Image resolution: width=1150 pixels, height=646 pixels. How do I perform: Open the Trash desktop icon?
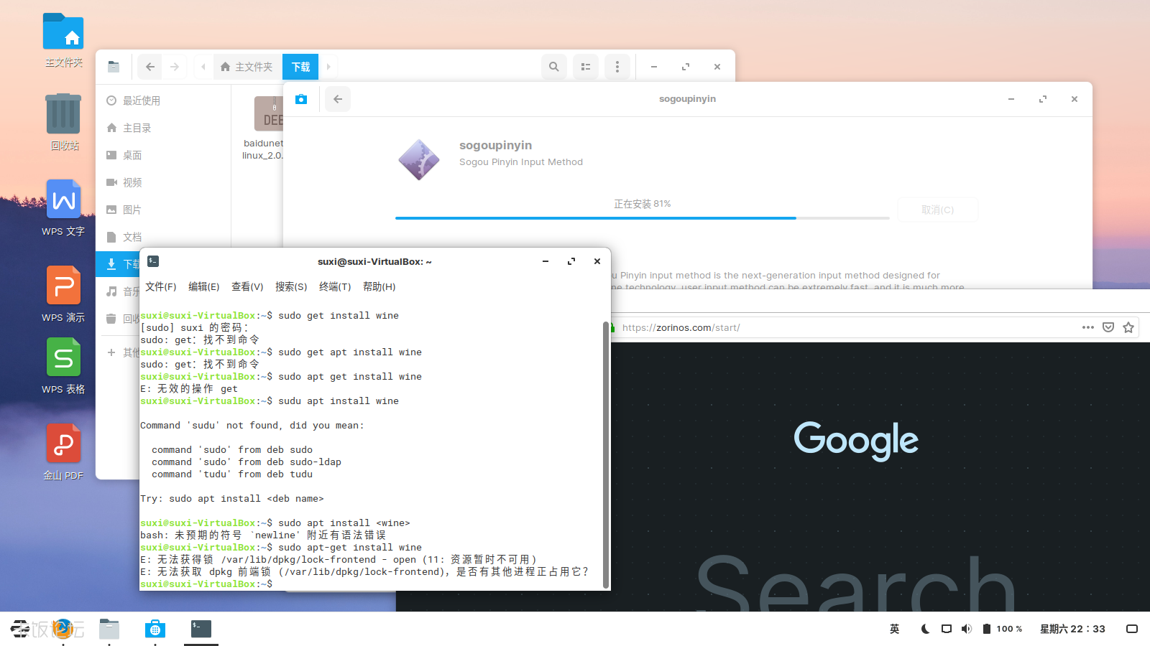tap(63, 113)
